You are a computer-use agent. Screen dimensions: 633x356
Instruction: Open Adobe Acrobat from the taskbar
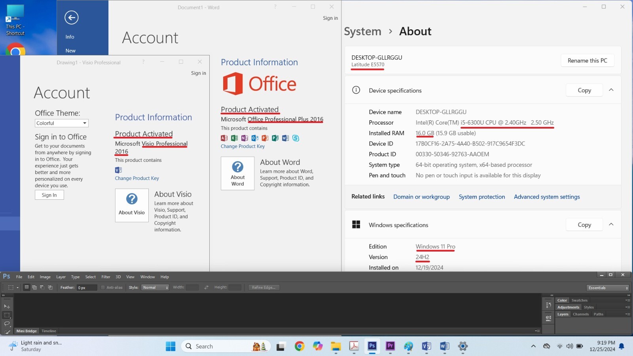pyautogui.click(x=354, y=347)
